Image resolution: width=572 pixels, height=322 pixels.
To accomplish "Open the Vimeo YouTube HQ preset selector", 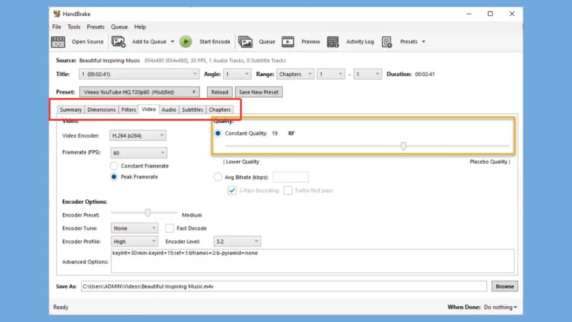I will point(140,92).
